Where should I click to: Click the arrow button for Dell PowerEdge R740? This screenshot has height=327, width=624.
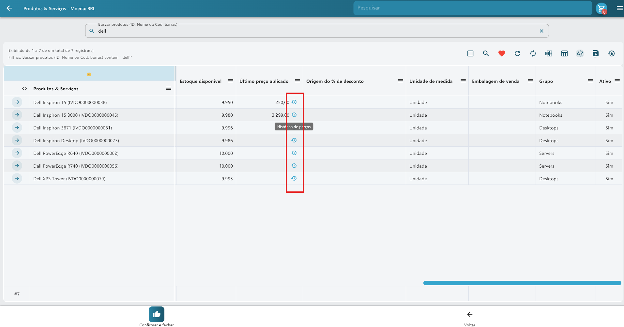pyautogui.click(x=17, y=166)
